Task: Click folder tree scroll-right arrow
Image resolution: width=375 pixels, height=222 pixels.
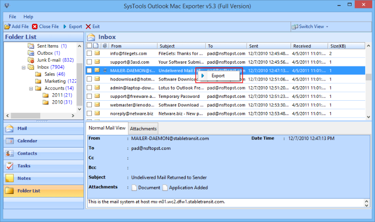Action: (x=73, y=116)
